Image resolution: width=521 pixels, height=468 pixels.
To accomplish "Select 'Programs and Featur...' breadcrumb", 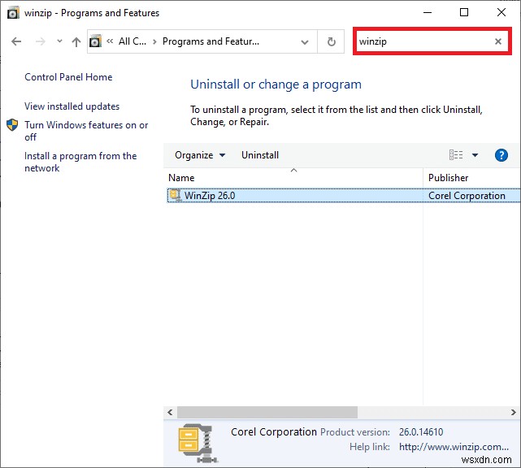I will pos(211,41).
